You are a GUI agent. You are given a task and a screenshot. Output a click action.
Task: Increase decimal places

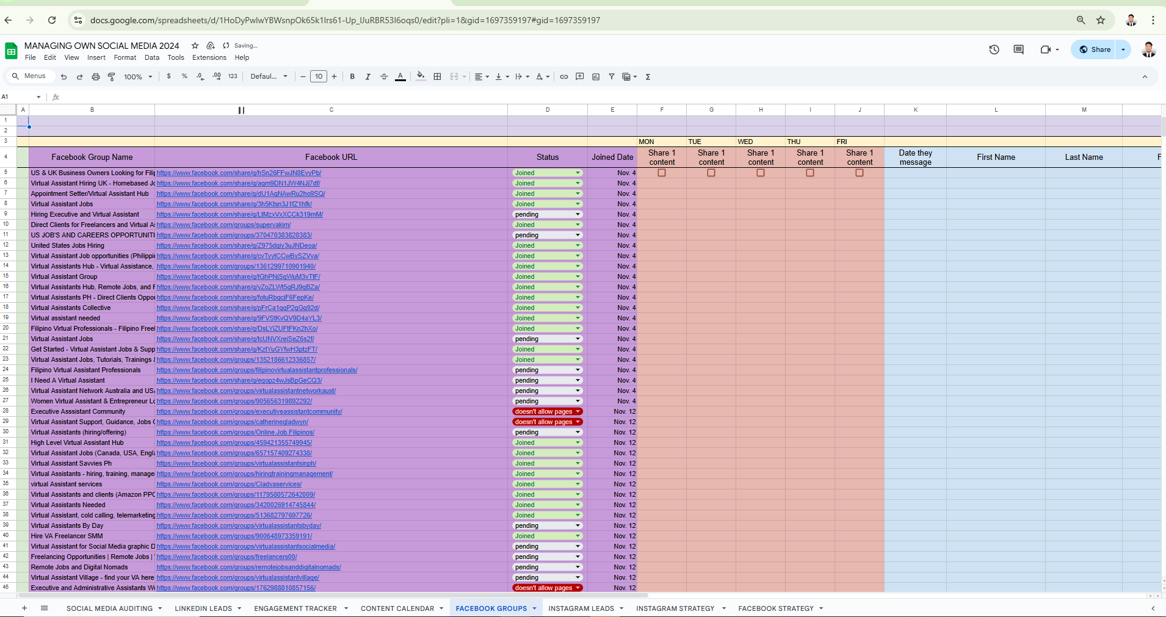[217, 76]
